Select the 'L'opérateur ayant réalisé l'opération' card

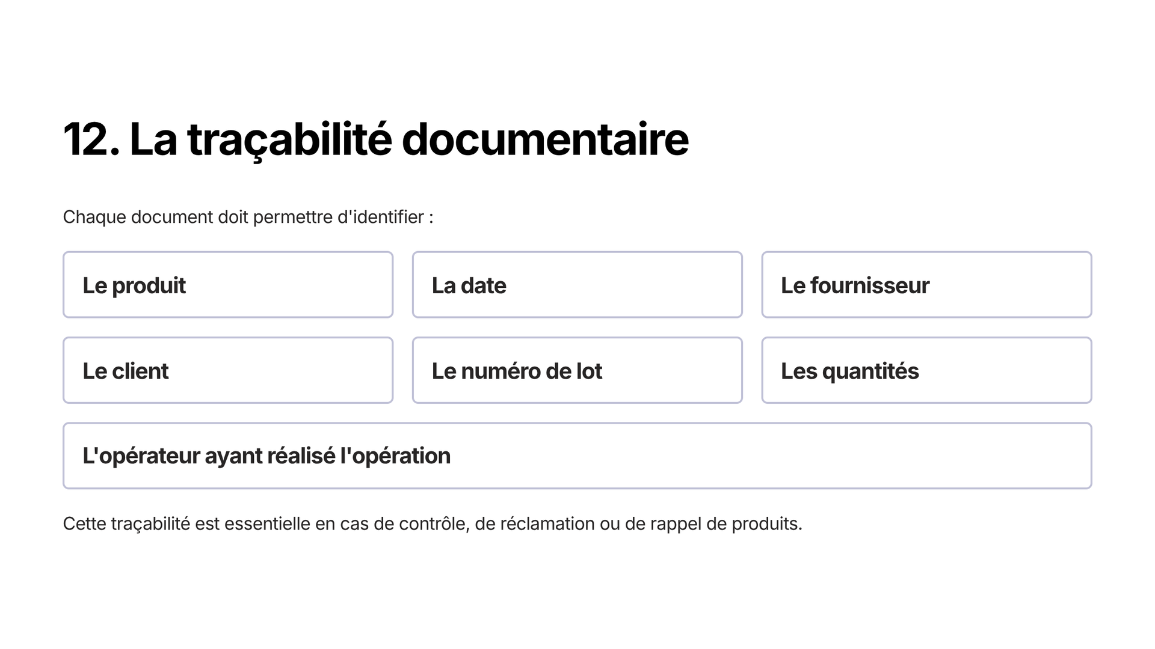[577, 456]
